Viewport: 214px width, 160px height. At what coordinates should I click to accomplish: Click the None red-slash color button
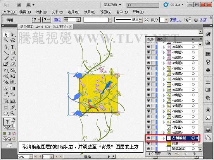(14, 133)
